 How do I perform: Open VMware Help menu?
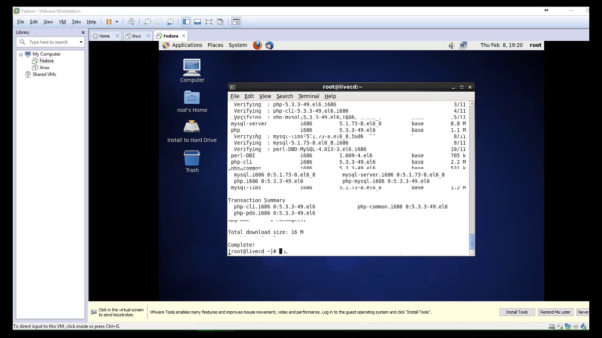click(x=91, y=22)
